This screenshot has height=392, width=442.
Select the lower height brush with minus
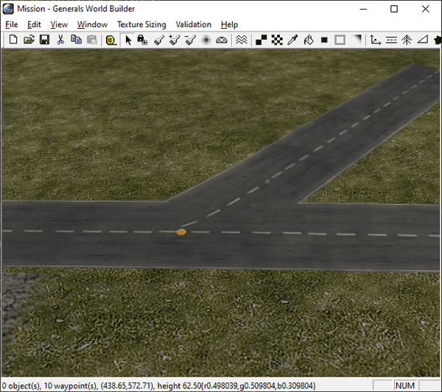coord(190,40)
